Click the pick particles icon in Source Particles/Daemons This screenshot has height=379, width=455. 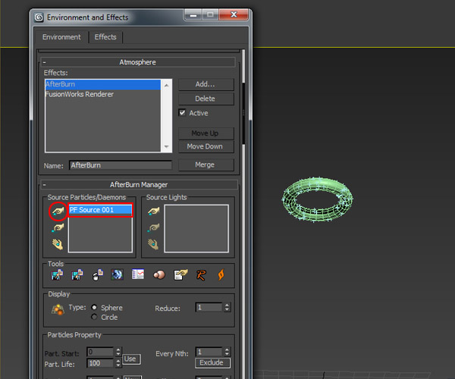click(58, 211)
